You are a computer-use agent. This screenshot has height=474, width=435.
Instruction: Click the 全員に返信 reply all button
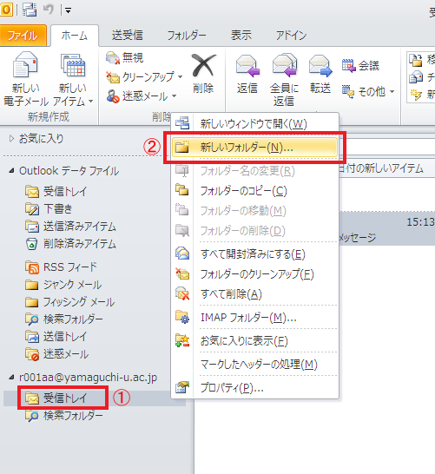tap(284, 79)
